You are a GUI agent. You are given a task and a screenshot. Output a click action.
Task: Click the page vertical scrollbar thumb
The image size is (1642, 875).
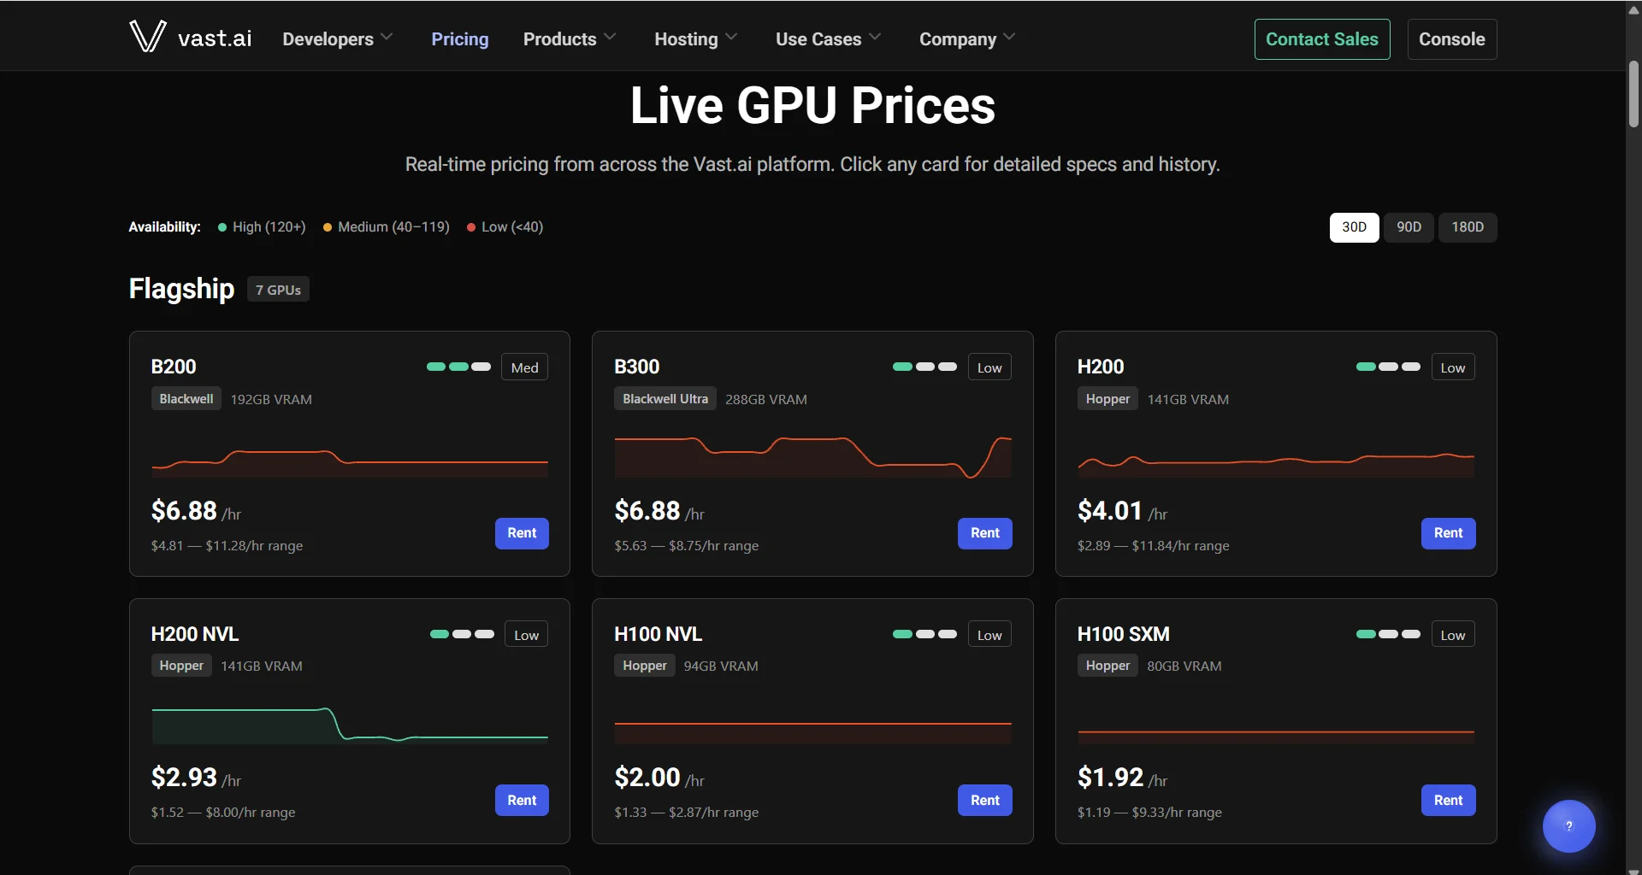click(1633, 94)
